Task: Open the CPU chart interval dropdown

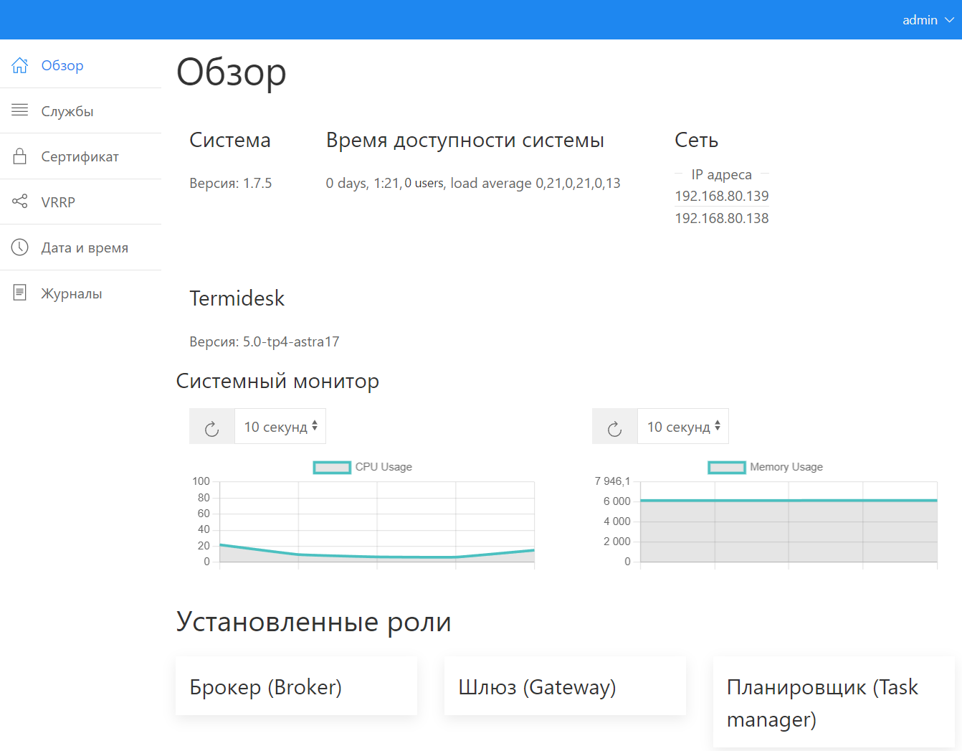Action: click(280, 427)
